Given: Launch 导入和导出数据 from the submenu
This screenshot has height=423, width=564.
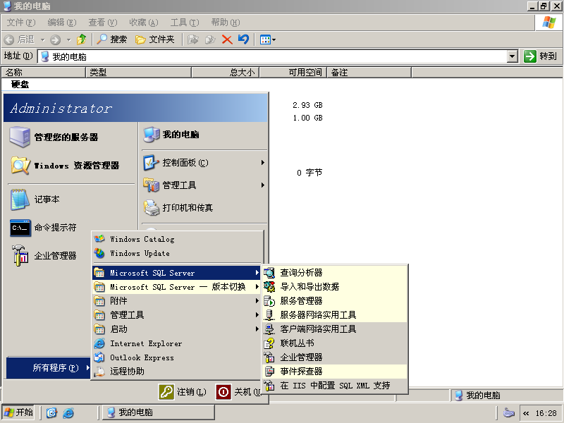Looking at the screenshot, I should coord(335,287).
